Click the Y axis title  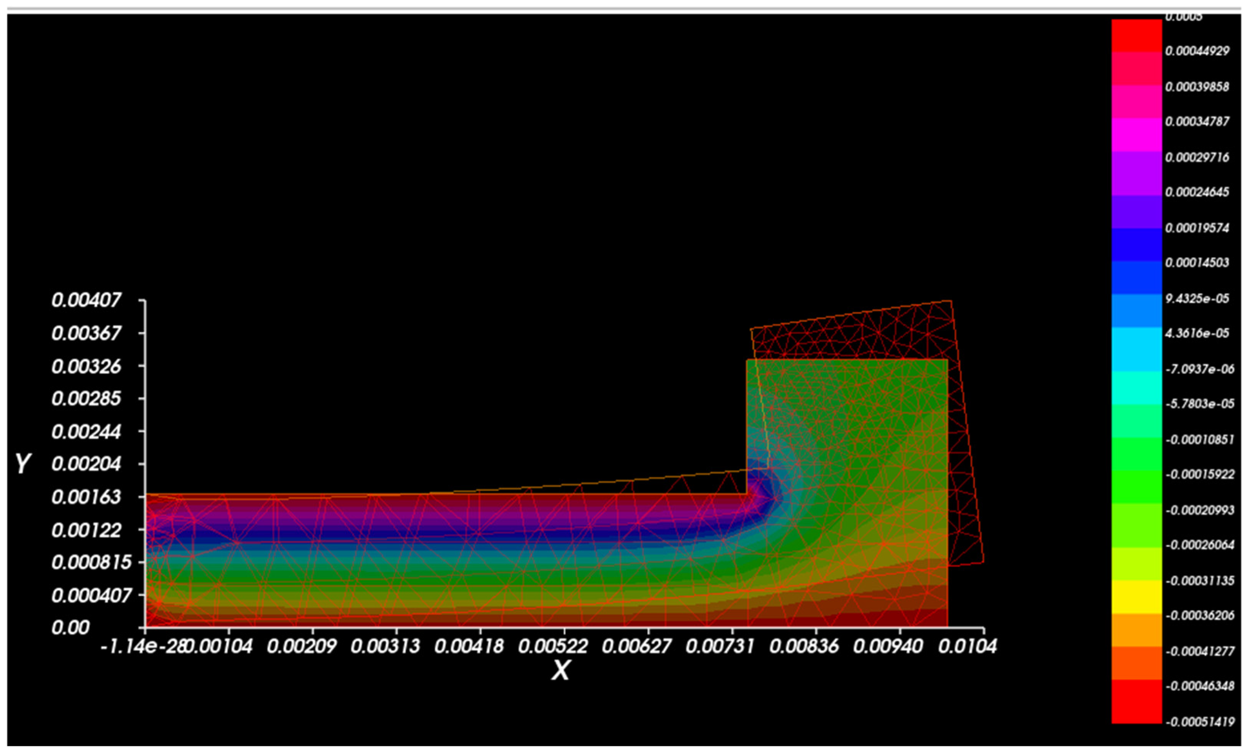[x=23, y=464]
